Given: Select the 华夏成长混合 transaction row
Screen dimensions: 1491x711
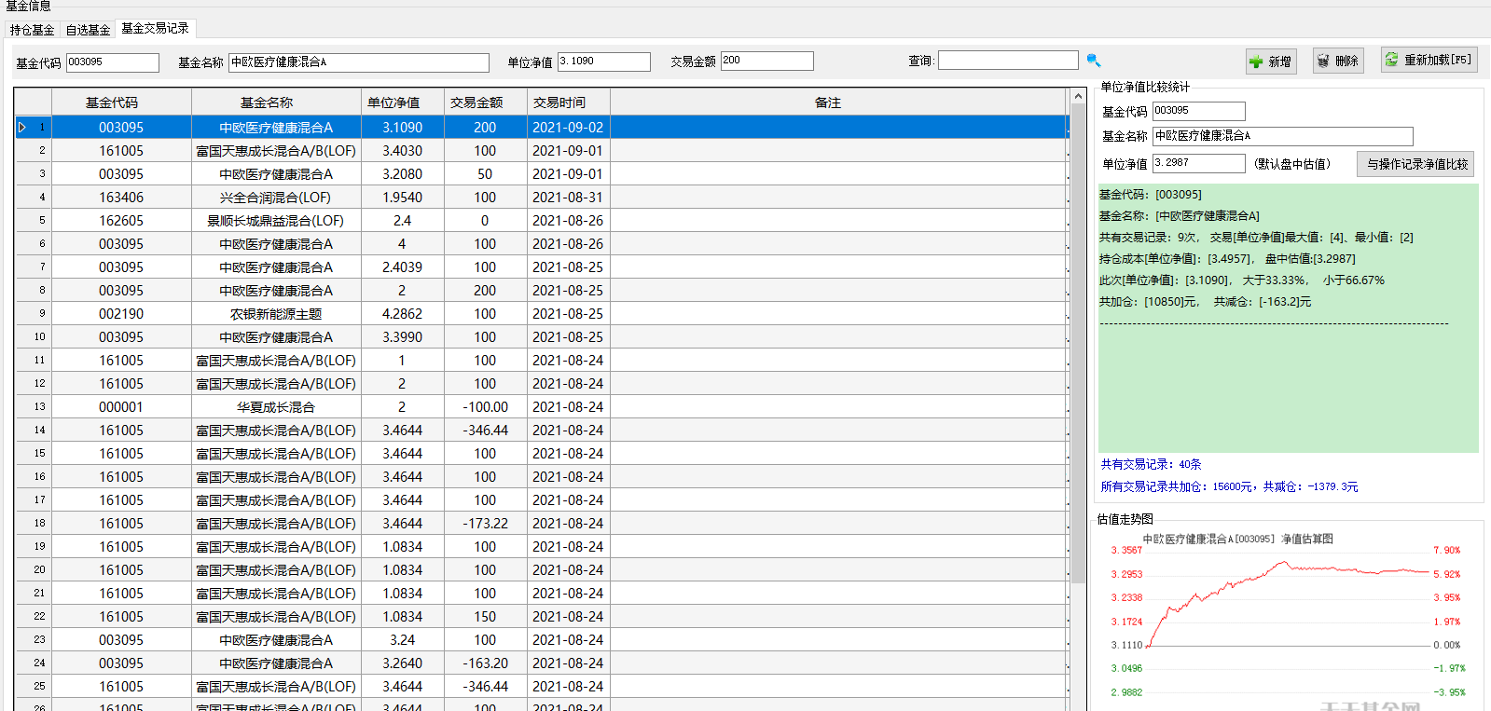Looking at the screenshot, I should [275, 407].
